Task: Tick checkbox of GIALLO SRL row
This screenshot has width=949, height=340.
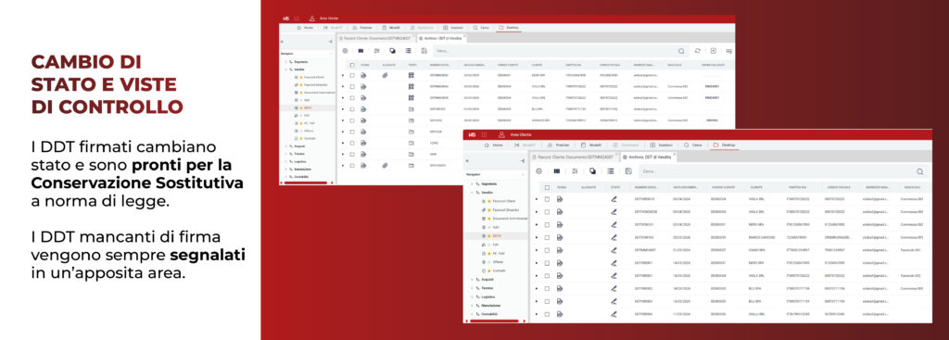Action: point(547,314)
